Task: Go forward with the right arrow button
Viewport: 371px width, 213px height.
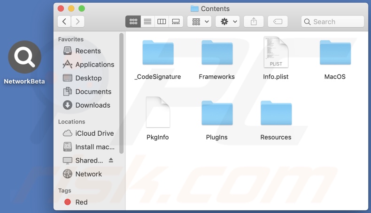Action: 77,22
